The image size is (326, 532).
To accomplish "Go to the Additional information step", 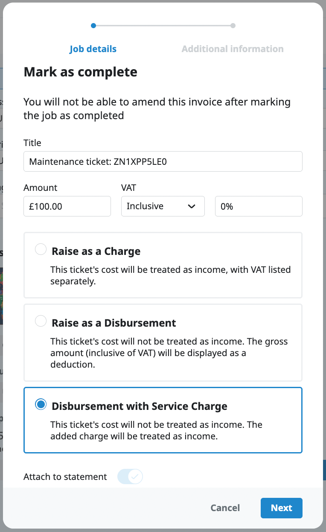I will click(233, 49).
